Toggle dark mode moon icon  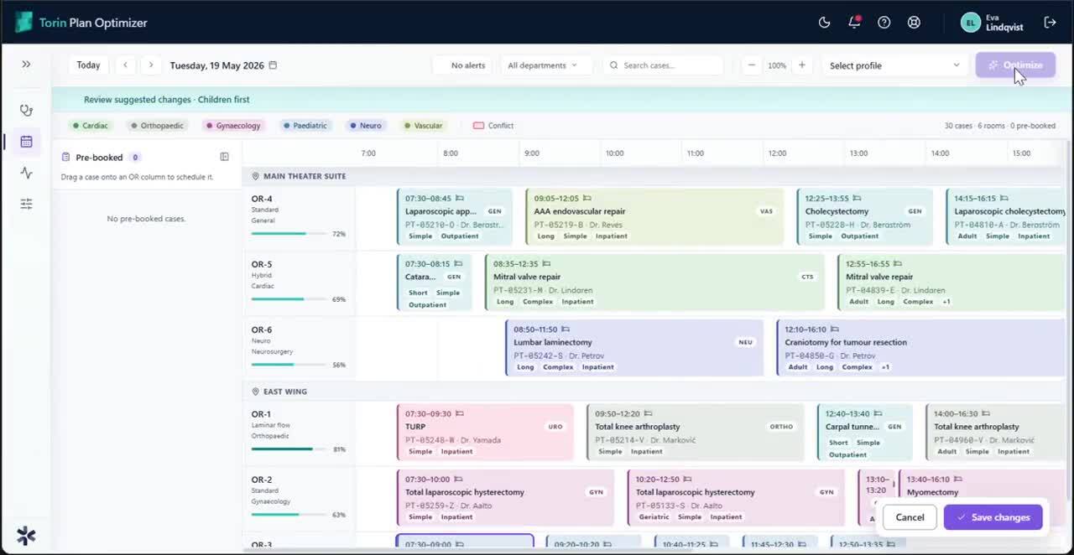tap(824, 23)
